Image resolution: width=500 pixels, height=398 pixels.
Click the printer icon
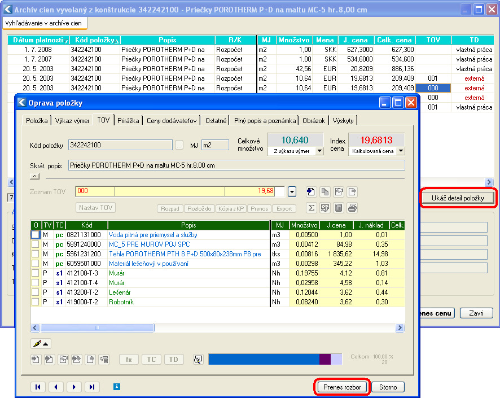pos(352,208)
